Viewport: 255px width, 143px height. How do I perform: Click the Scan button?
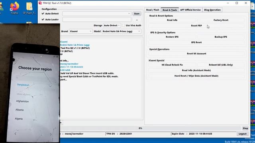click(x=137, y=14)
